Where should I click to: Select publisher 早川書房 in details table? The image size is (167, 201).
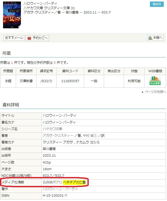pyautogui.click(x=49, y=149)
